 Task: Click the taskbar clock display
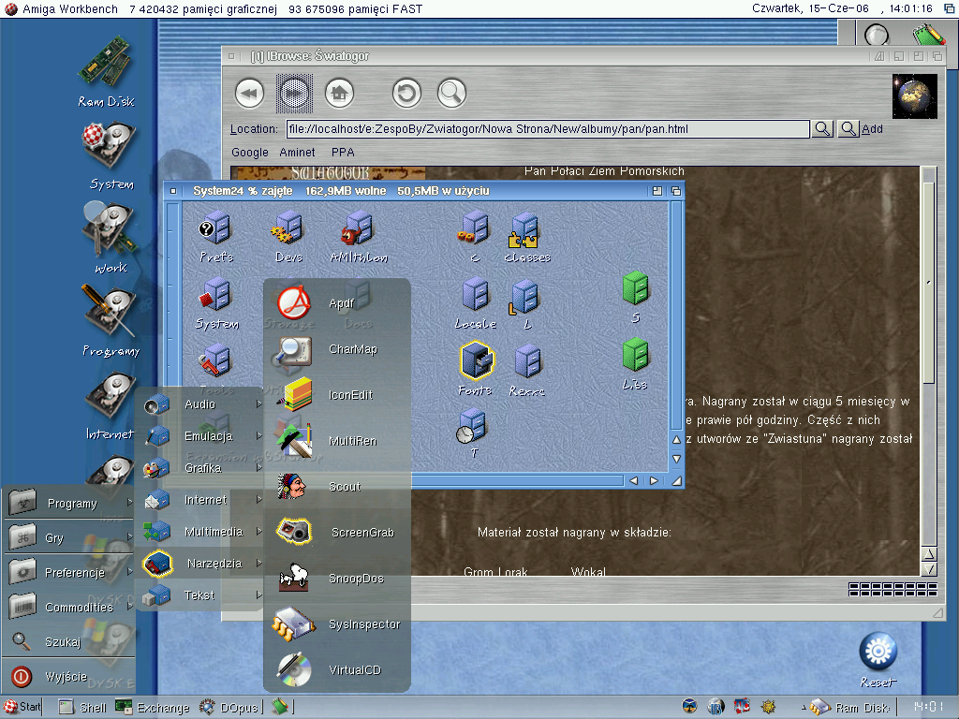coord(928,708)
